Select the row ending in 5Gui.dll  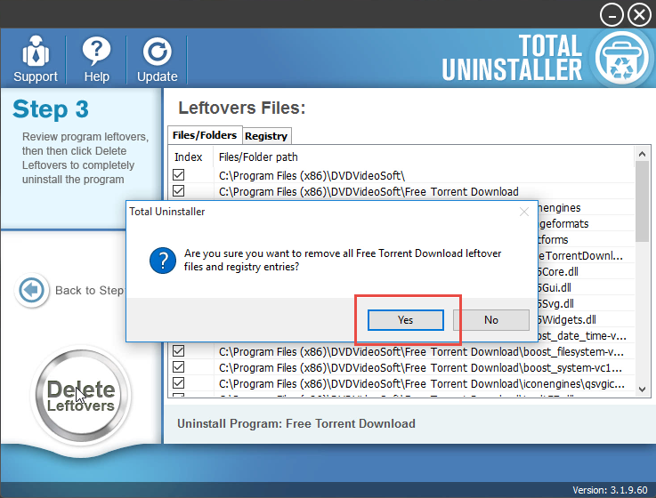click(555, 288)
